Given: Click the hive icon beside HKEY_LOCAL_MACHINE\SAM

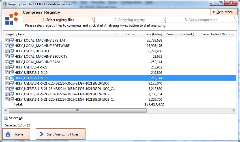Looking at the screenshot, I should (x=11, y=62).
